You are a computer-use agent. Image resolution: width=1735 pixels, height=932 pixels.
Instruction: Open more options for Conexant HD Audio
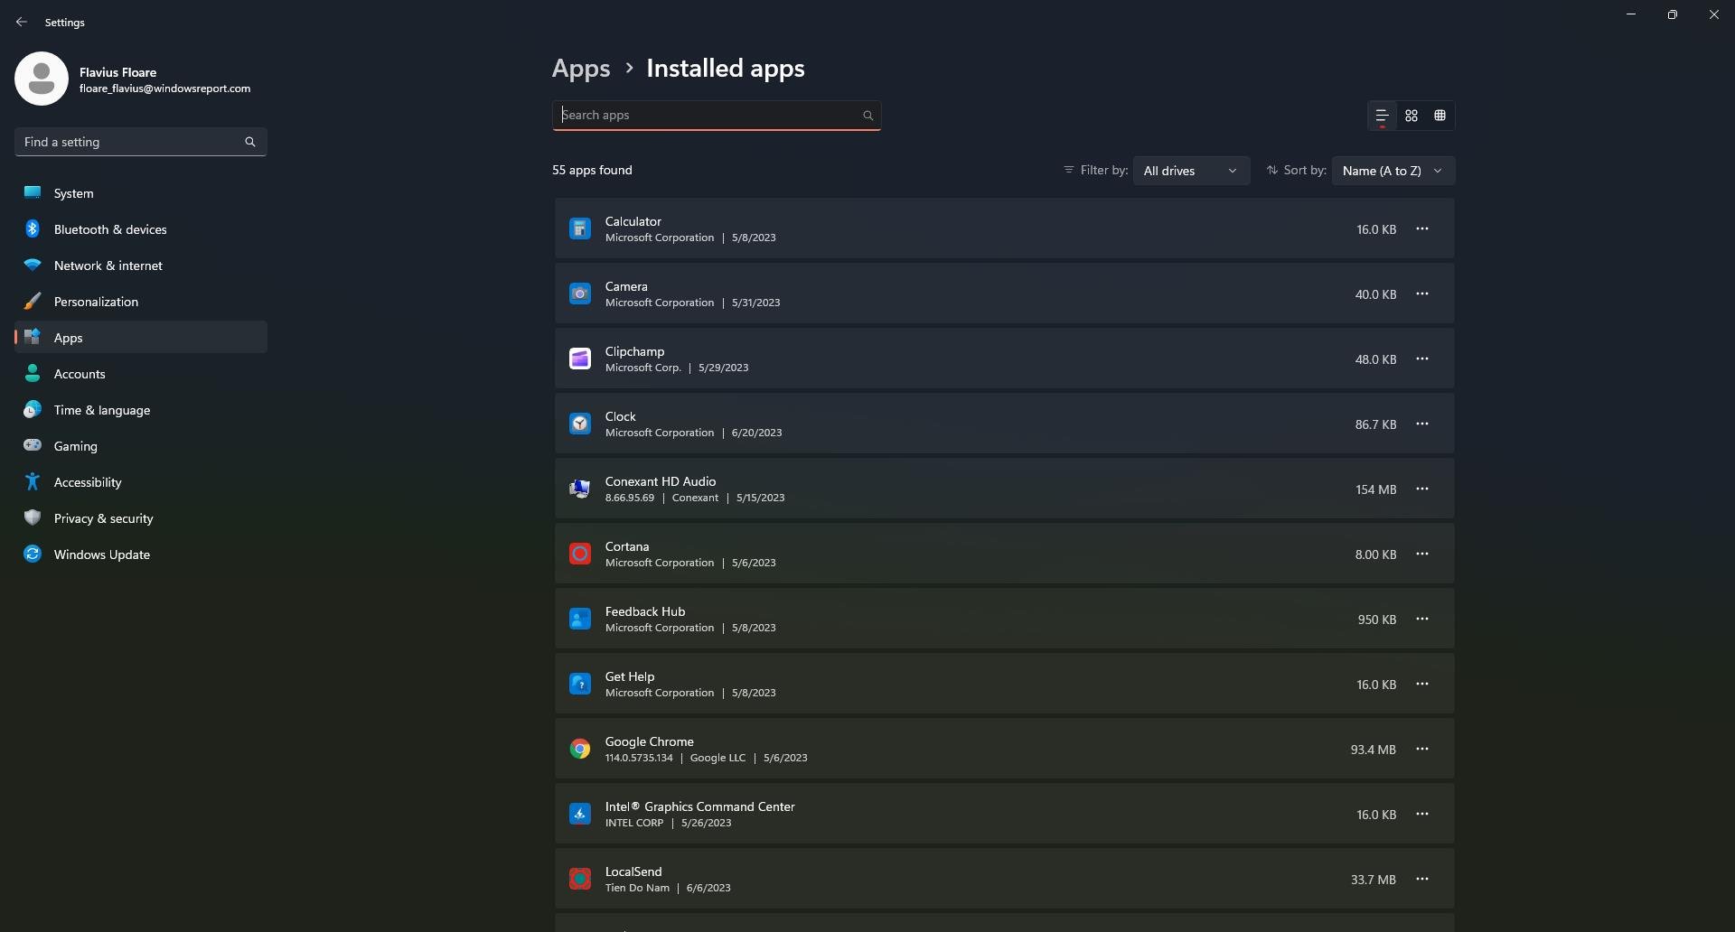tap(1422, 489)
